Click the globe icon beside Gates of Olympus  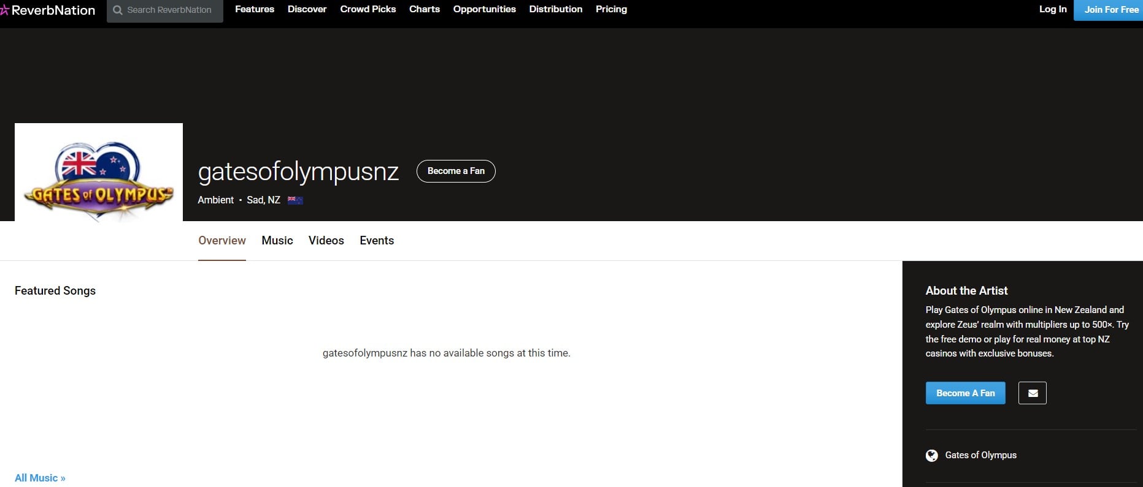click(x=932, y=455)
